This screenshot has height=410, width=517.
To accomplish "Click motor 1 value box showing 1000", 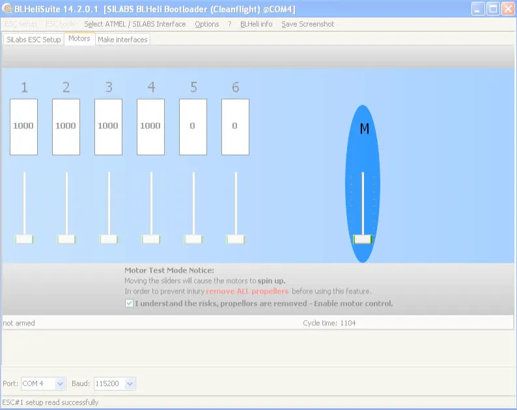I will (23, 126).
